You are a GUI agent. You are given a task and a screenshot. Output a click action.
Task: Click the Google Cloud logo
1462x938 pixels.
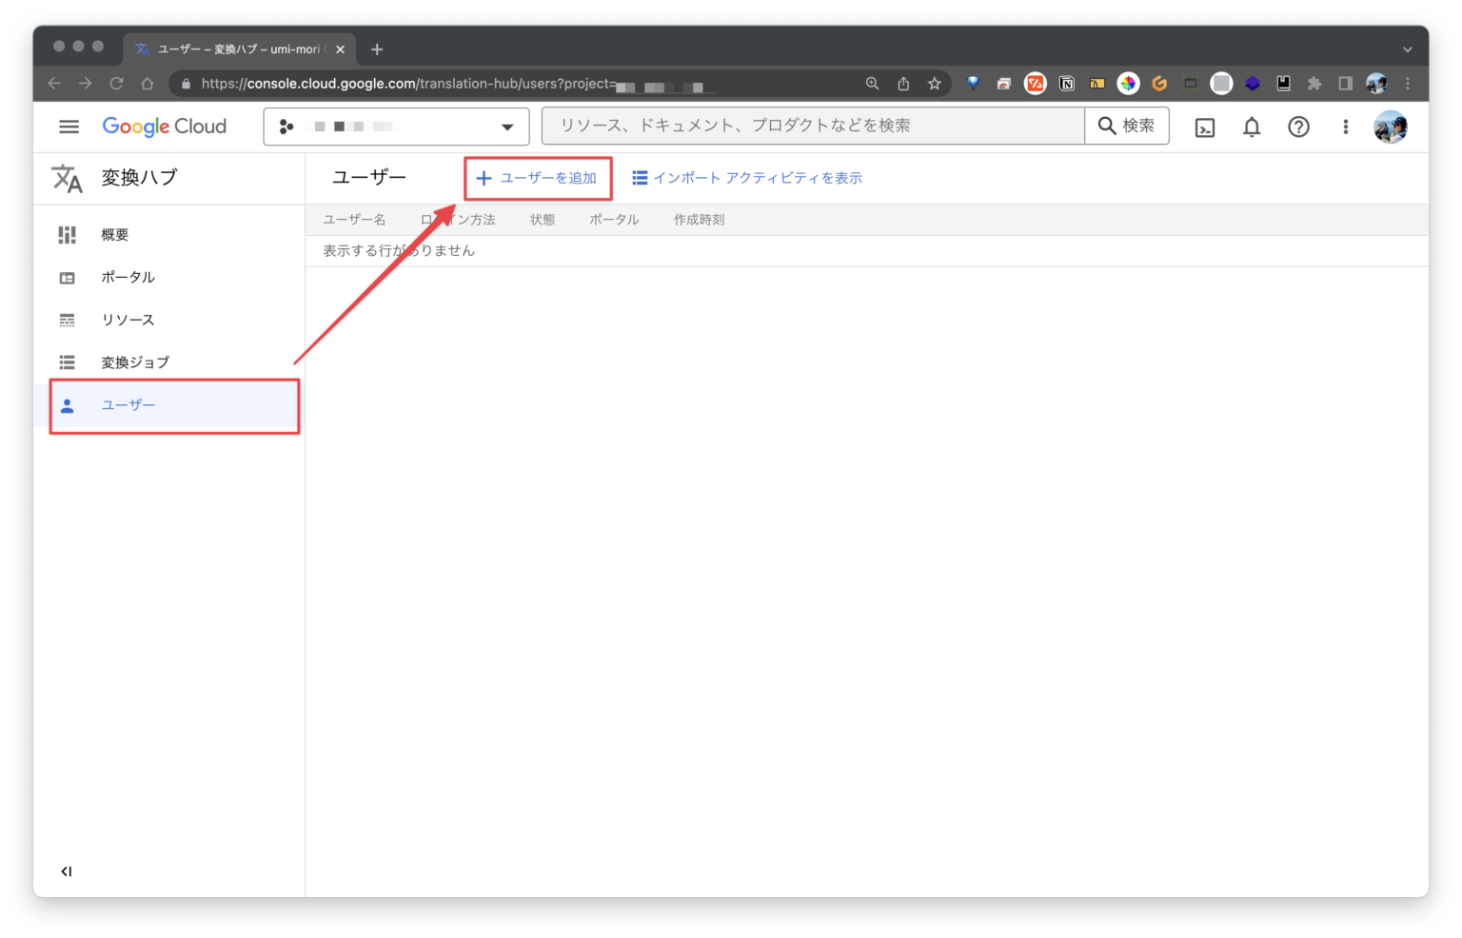coord(164,126)
